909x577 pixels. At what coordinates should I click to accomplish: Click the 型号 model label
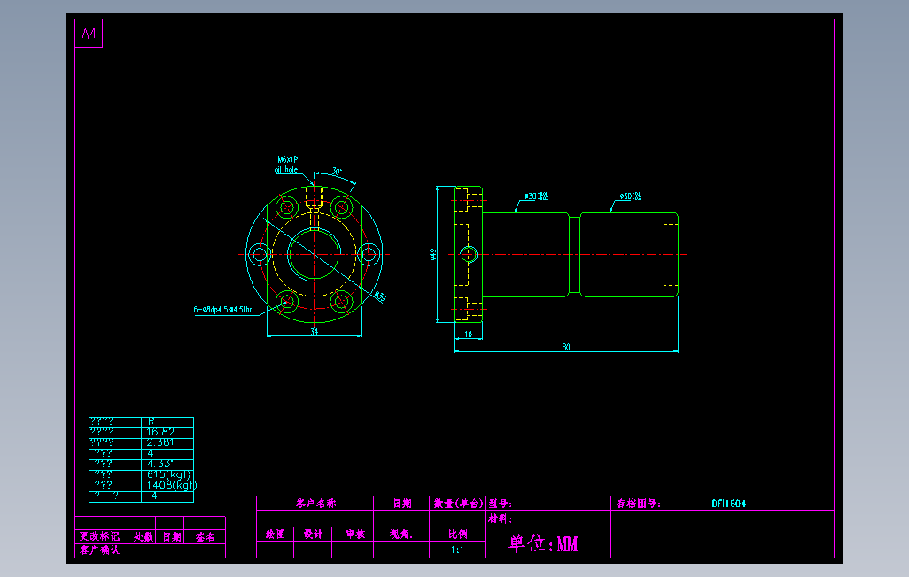click(501, 504)
